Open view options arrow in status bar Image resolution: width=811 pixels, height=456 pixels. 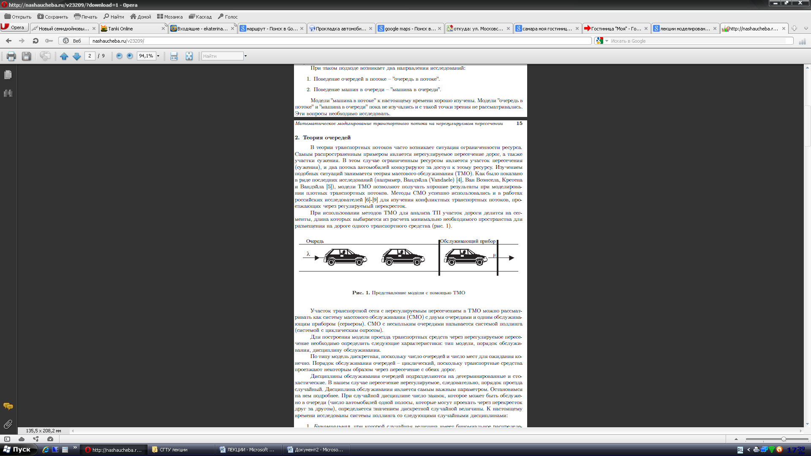pyautogui.click(x=736, y=439)
